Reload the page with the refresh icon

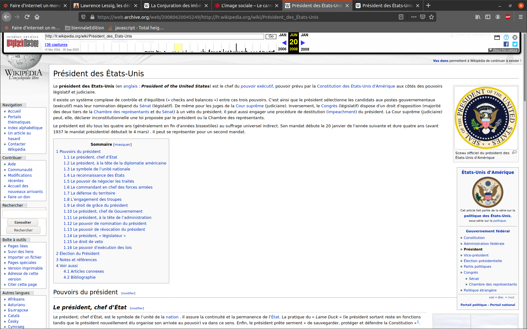(27, 17)
